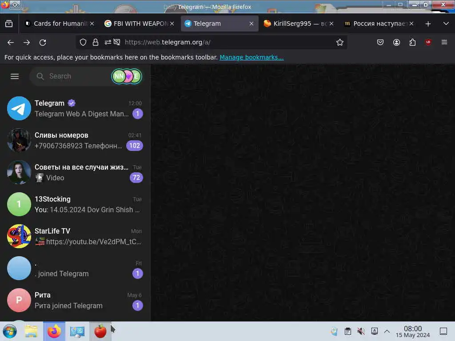
Task: Open the clipboard tray icon
Action: click(x=347, y=331)
